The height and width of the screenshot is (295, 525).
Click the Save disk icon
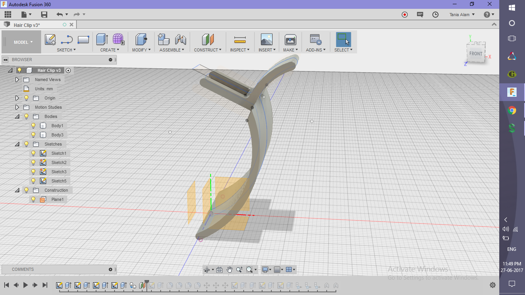pos(44,15)
